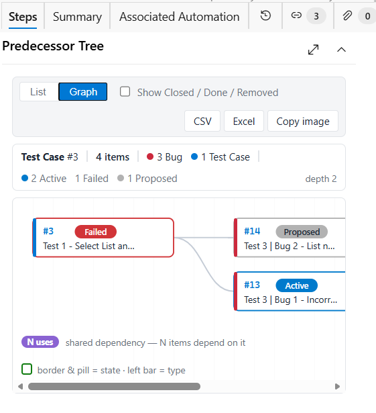This screenshot has height=413, width=376.
Task: Click the green legend square icon
Action: pyautogui.click(x=27, y=369)
